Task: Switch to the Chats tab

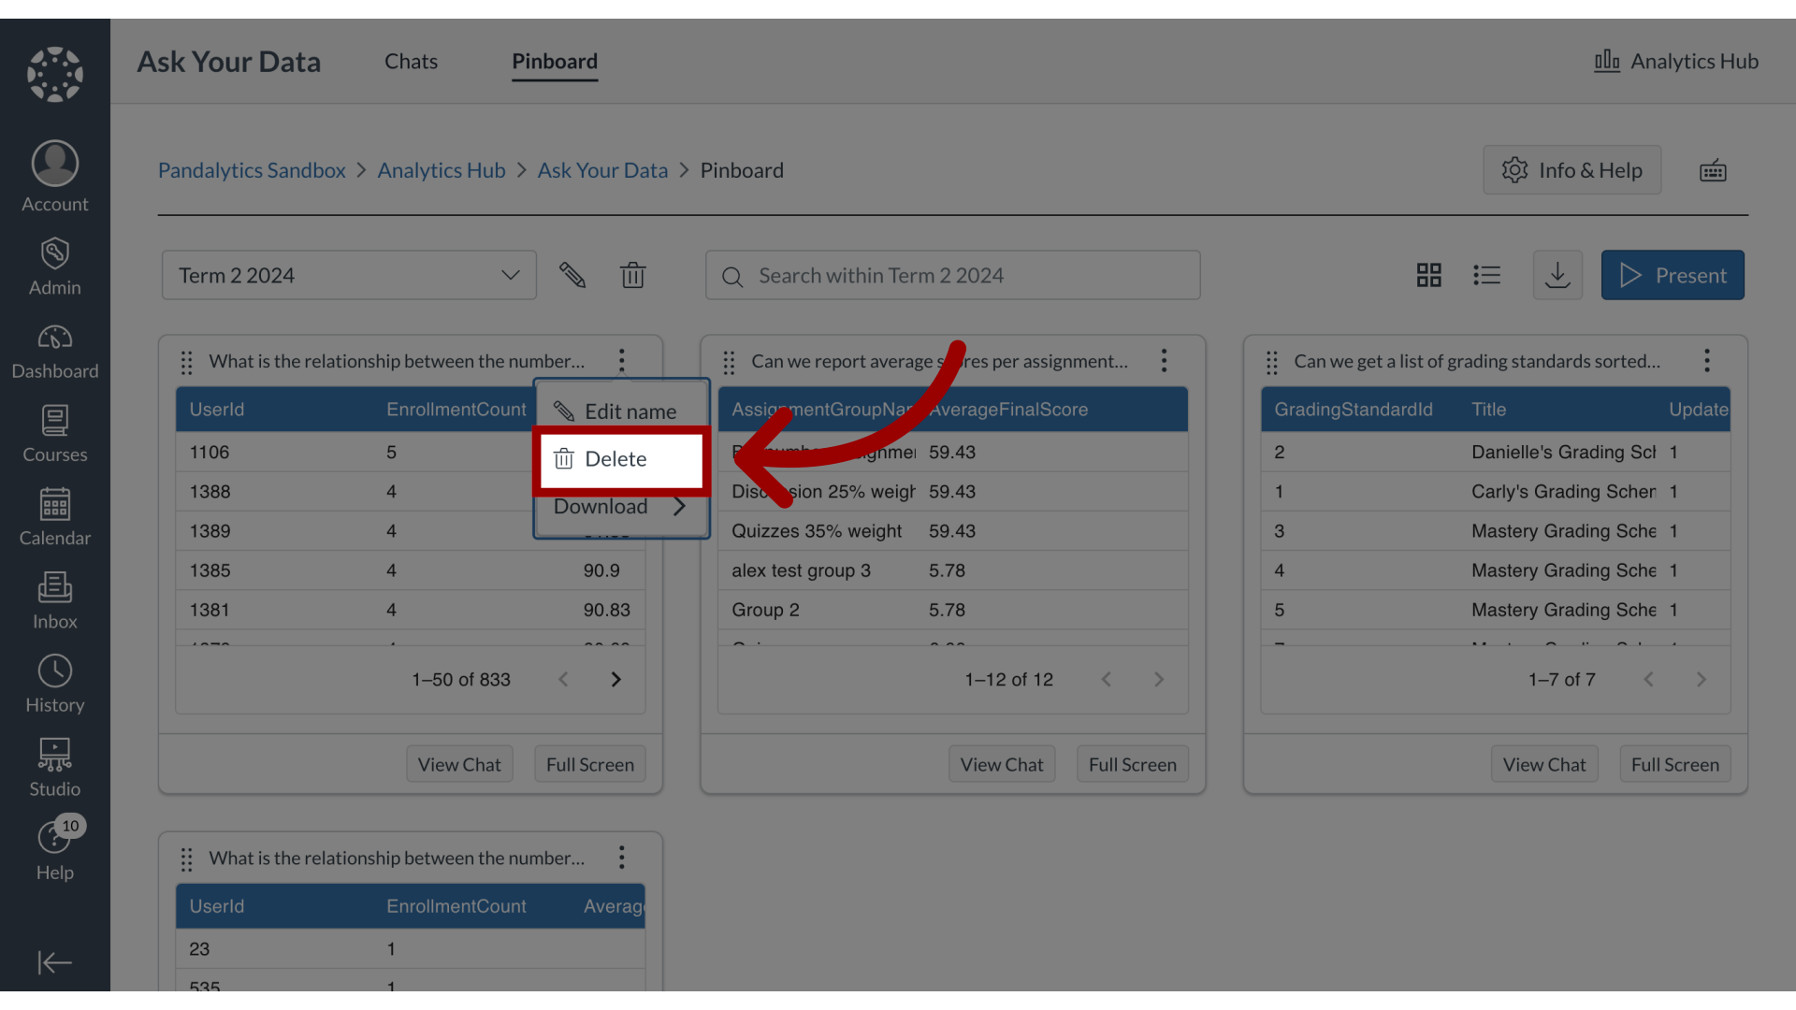Action: 411,59
